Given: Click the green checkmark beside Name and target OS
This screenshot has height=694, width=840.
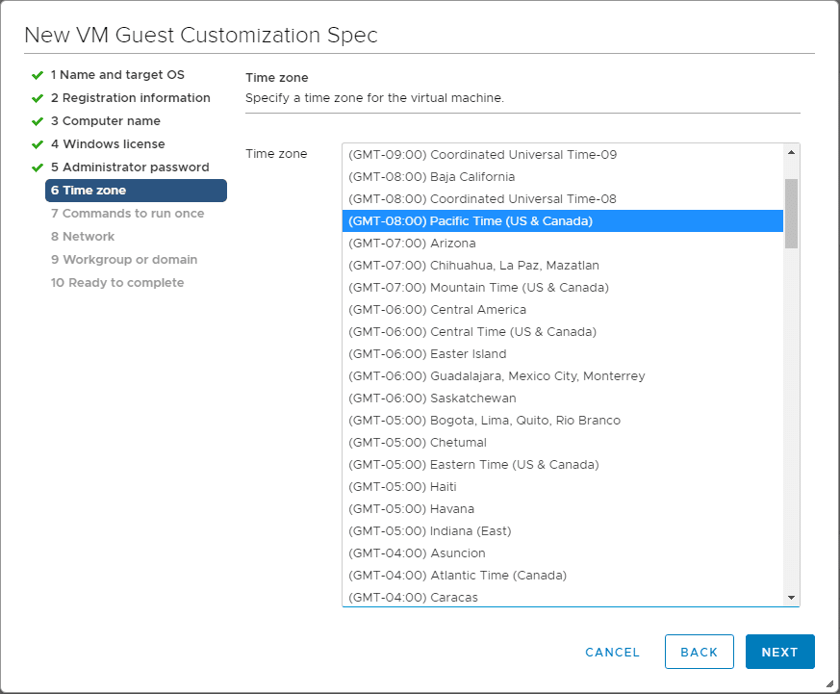Looking at the screenshot, I should coord(38,75).
